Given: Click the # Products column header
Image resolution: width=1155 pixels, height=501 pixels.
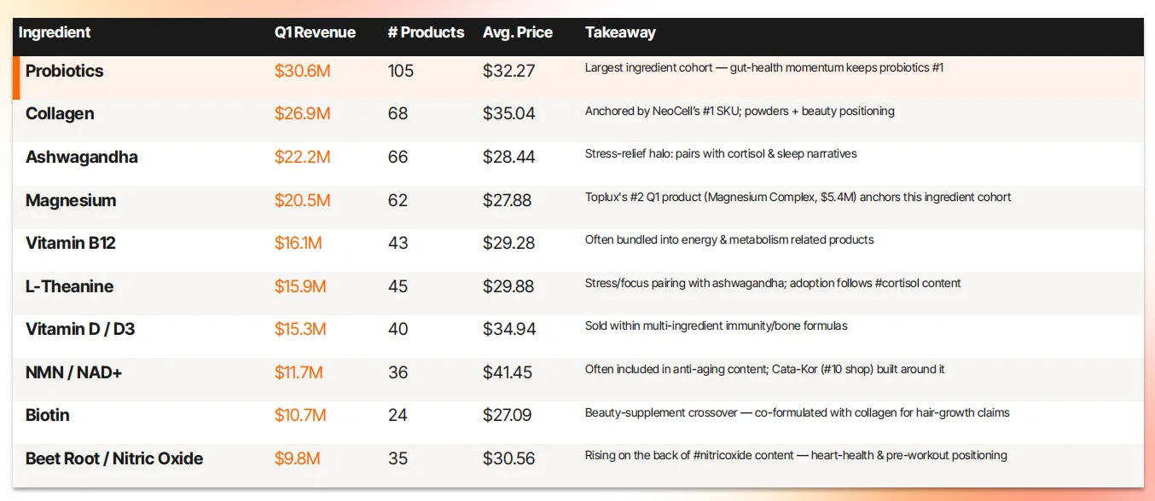Looking at the screenshot, I should coord(426,33).
